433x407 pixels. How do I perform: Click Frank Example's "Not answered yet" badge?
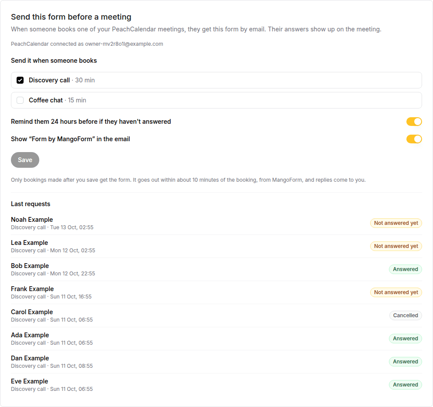coord(396,292)
